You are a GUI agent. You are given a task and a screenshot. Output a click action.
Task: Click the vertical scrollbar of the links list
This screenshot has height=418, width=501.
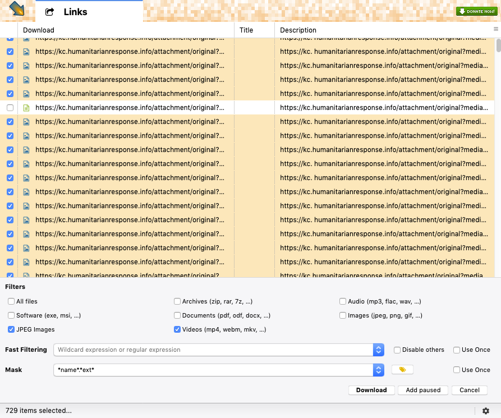[x=498, y=157]
